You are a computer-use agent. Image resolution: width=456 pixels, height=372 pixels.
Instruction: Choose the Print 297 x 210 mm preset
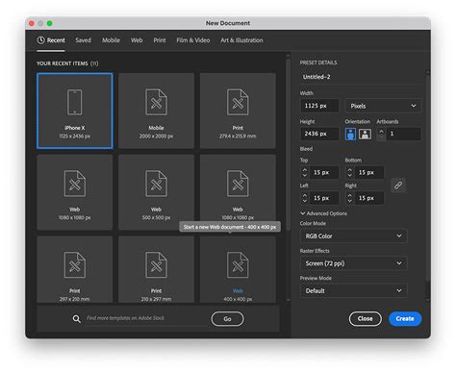[75, 269]
